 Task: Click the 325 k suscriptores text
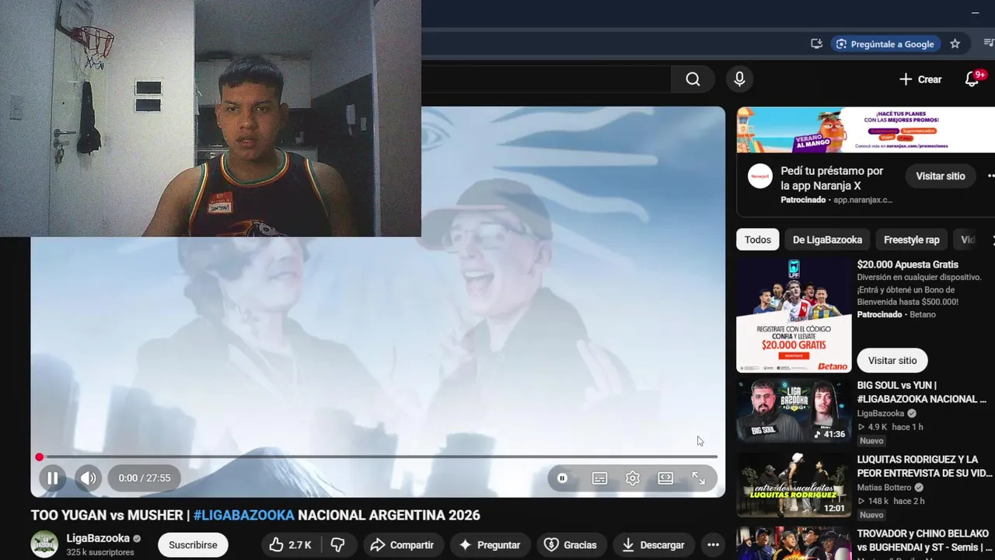click(100, 552)
